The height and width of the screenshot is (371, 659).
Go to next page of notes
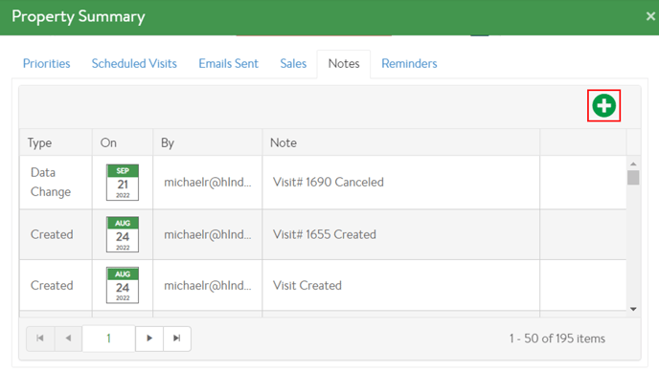(x=149, y=338)
